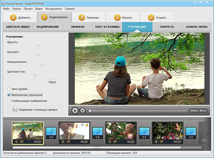Click the 00:00 / 00:15 time display
This screenshot has height=158, width=214.
pyautogui.click(x=198, y=111)
